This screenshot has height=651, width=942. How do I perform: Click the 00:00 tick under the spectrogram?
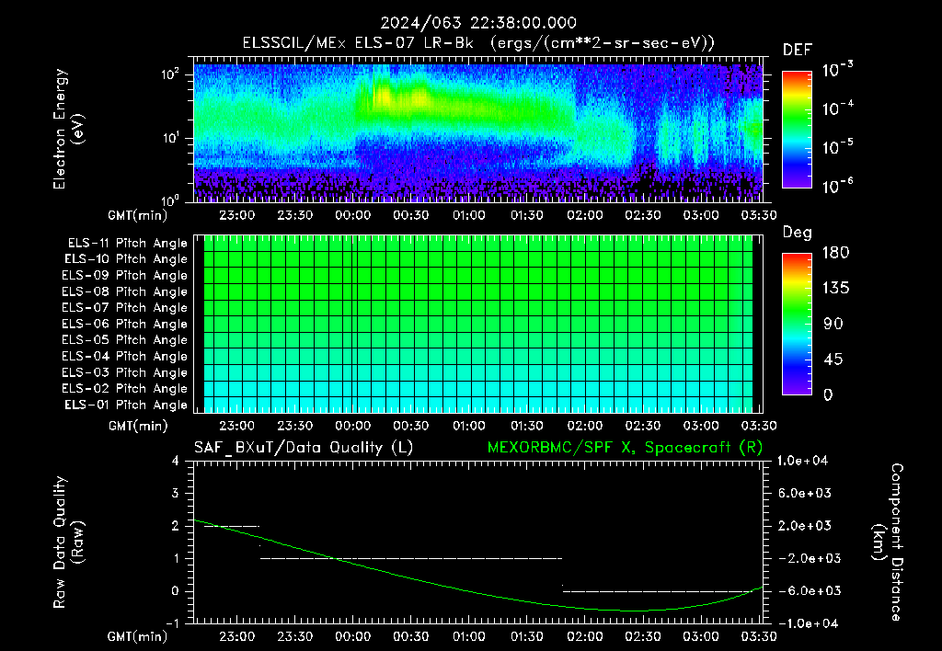[352, 215]
